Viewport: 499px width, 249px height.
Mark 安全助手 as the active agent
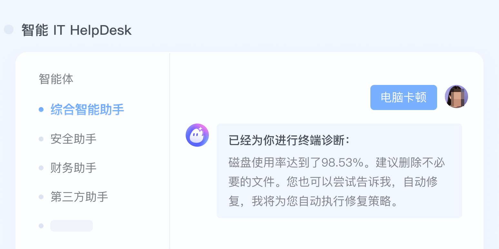73,139
